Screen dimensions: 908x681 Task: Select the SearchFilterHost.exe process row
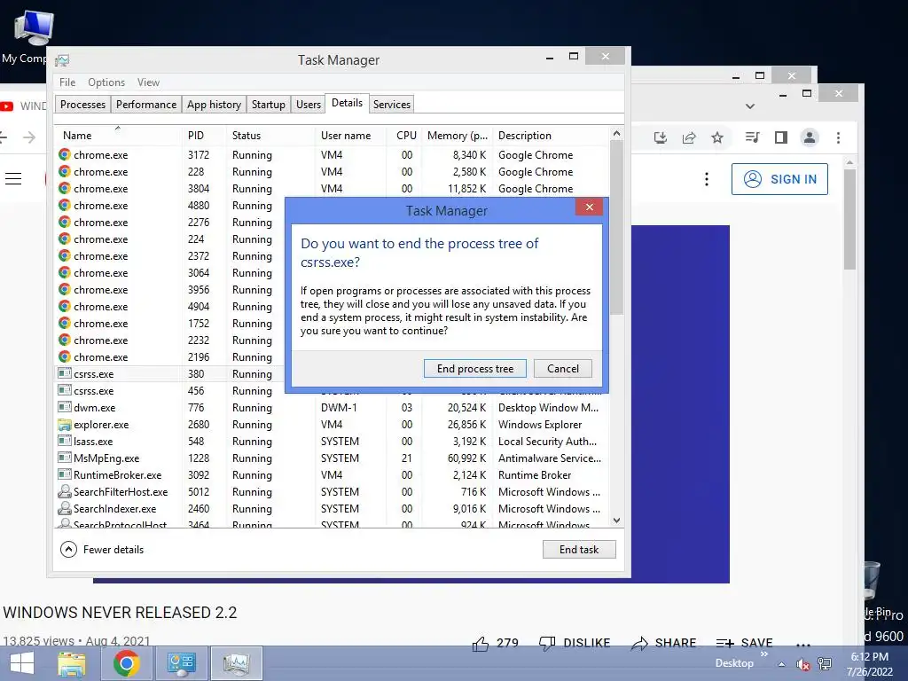point(332,491)
